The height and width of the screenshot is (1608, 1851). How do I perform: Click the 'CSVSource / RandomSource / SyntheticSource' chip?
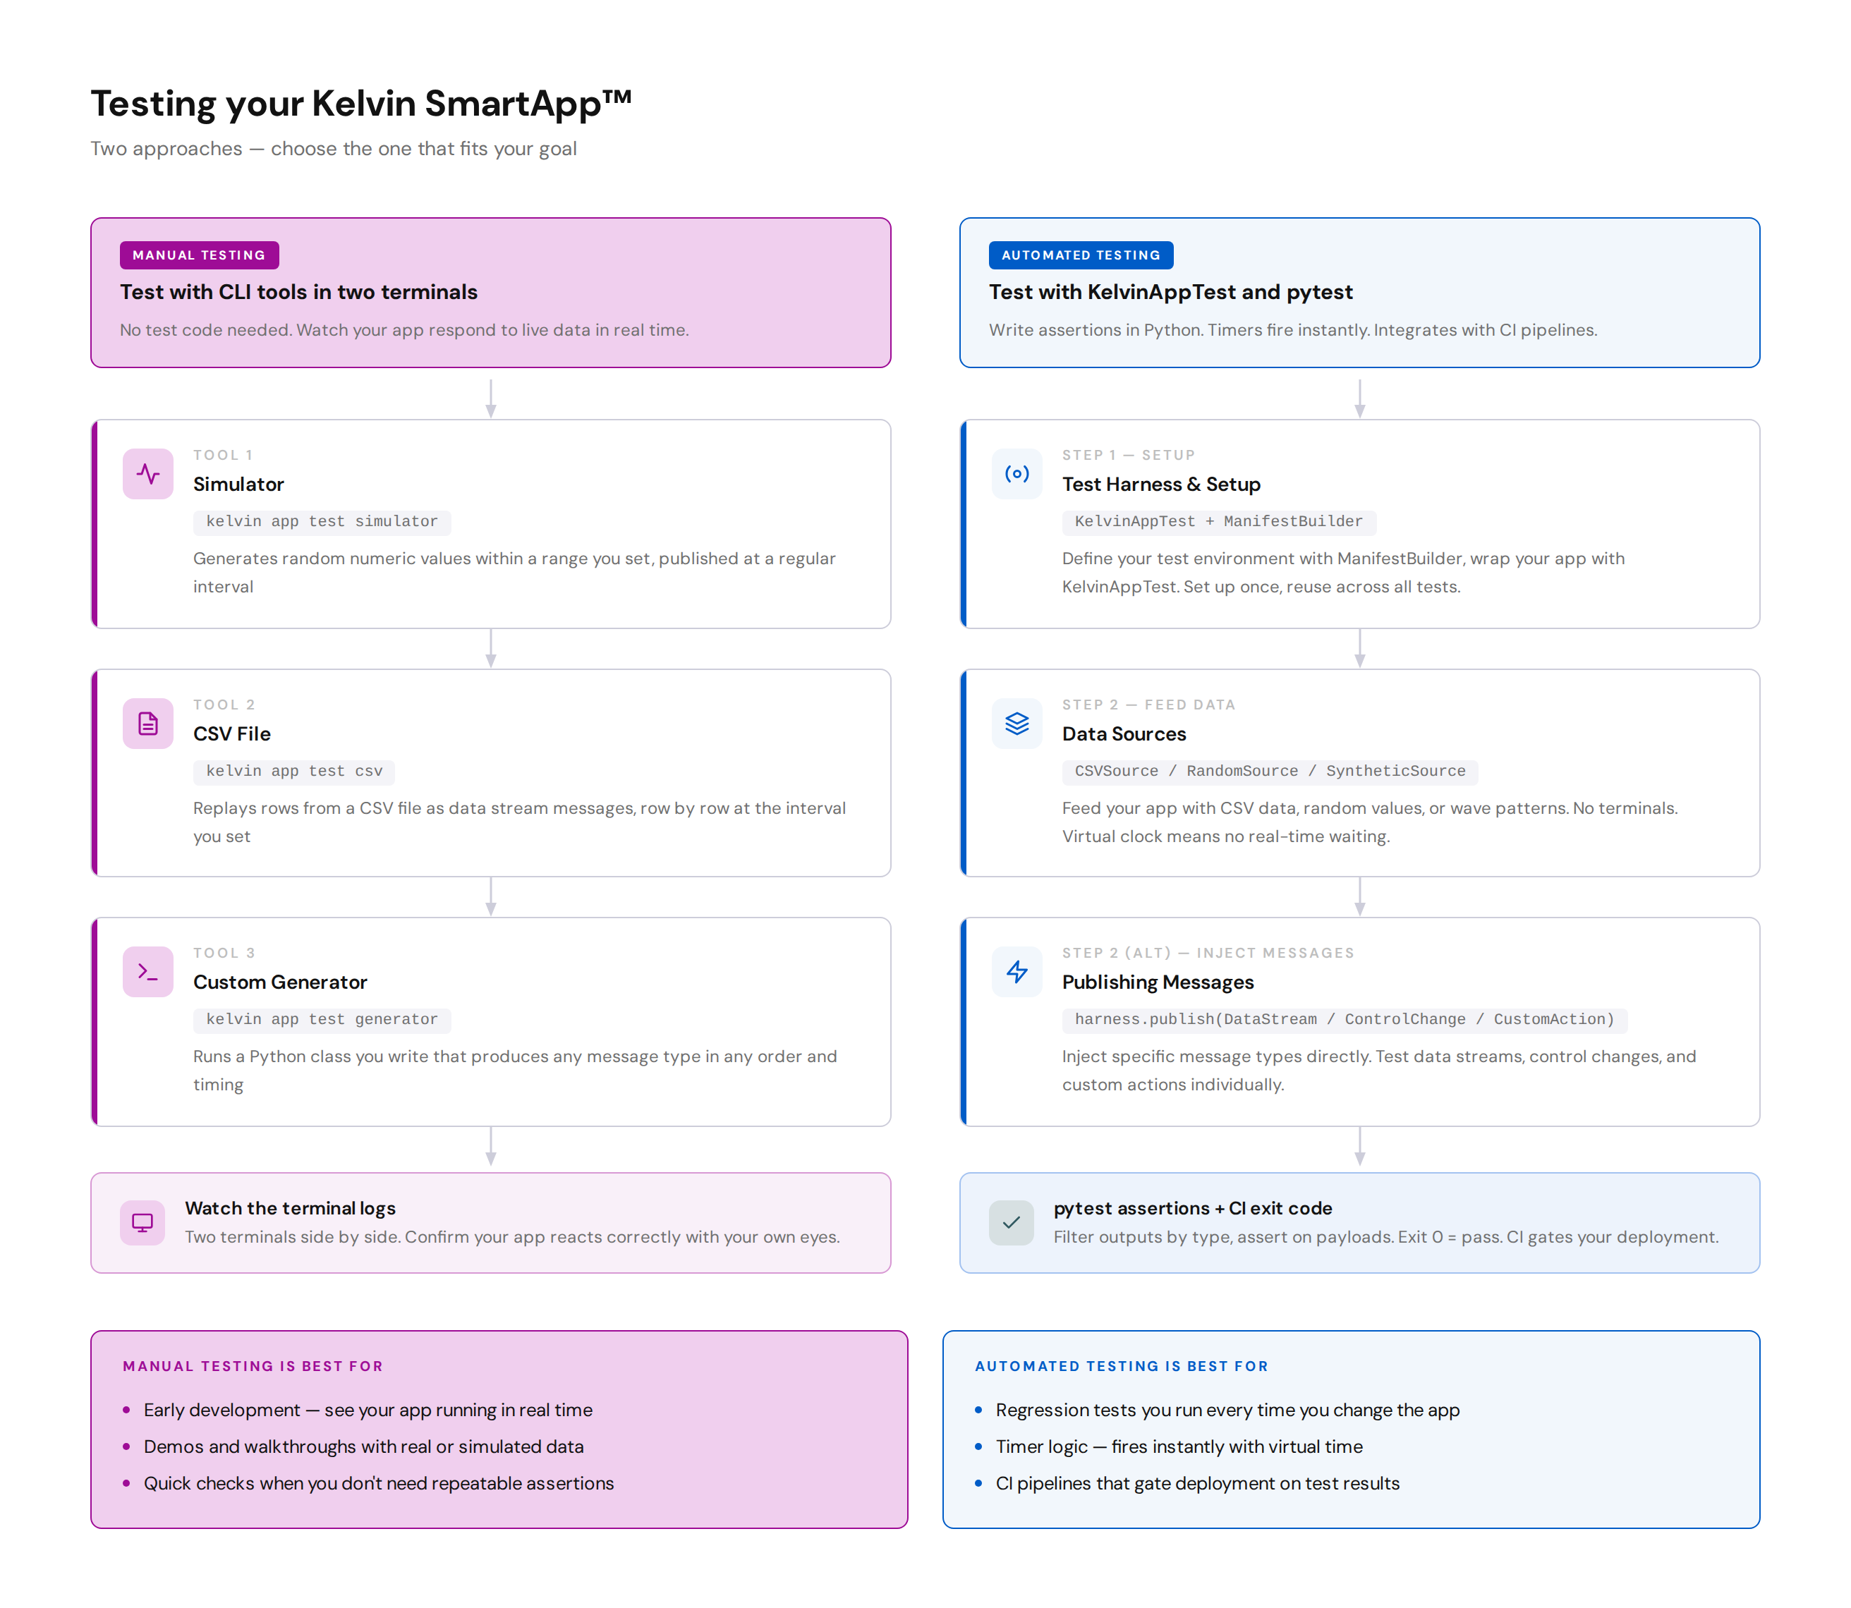pos(1270,771)
